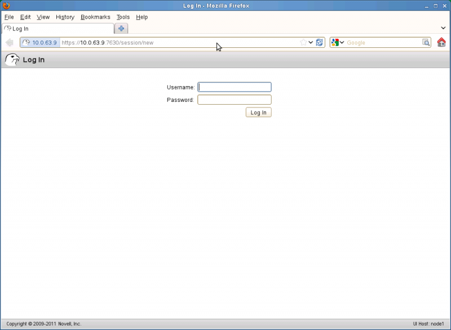Image resolution: width=451 pixels, height=330 pixels.
Task: Click the 10.0.63.9 site identity badge
Action: (40, 42)
